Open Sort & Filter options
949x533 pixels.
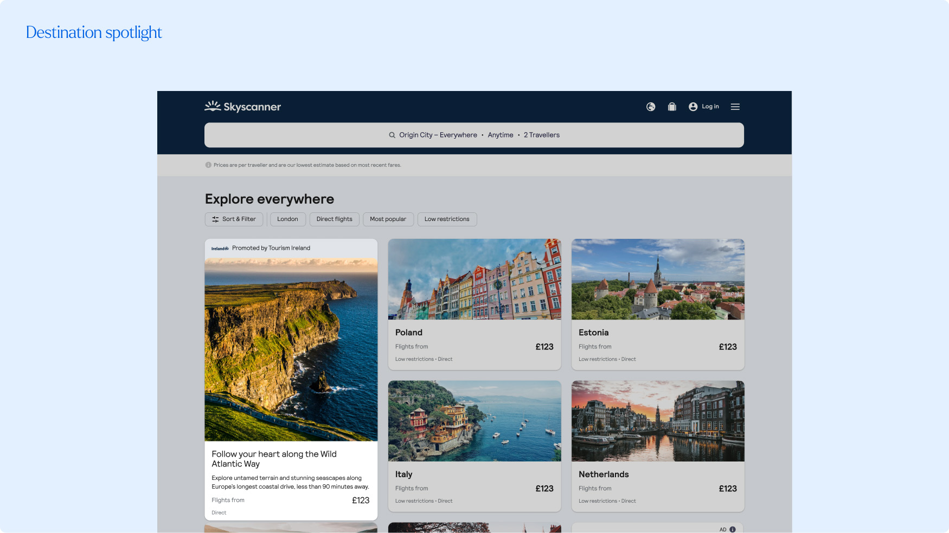[234, 219]
